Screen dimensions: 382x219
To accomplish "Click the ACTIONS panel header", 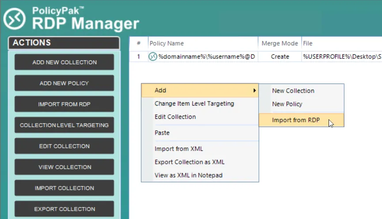I will click(x=64, y=43).
